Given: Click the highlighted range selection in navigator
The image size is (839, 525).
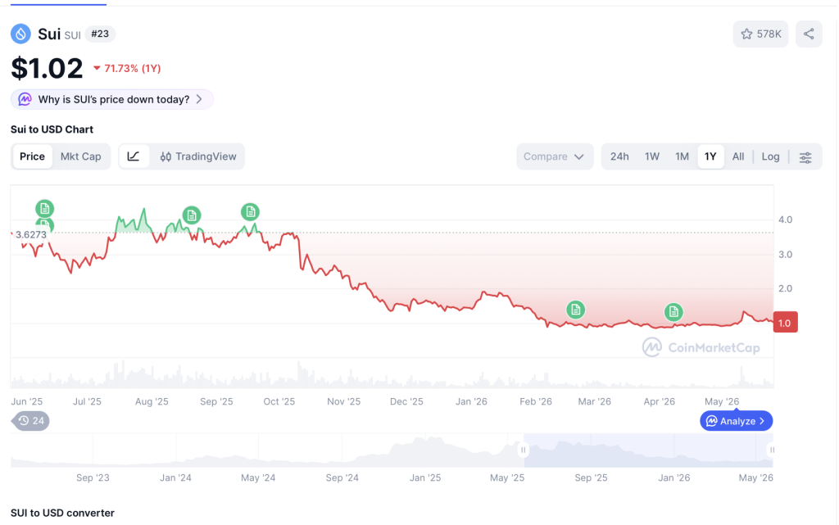Looking at the screenshot, I should coord(647,450).
